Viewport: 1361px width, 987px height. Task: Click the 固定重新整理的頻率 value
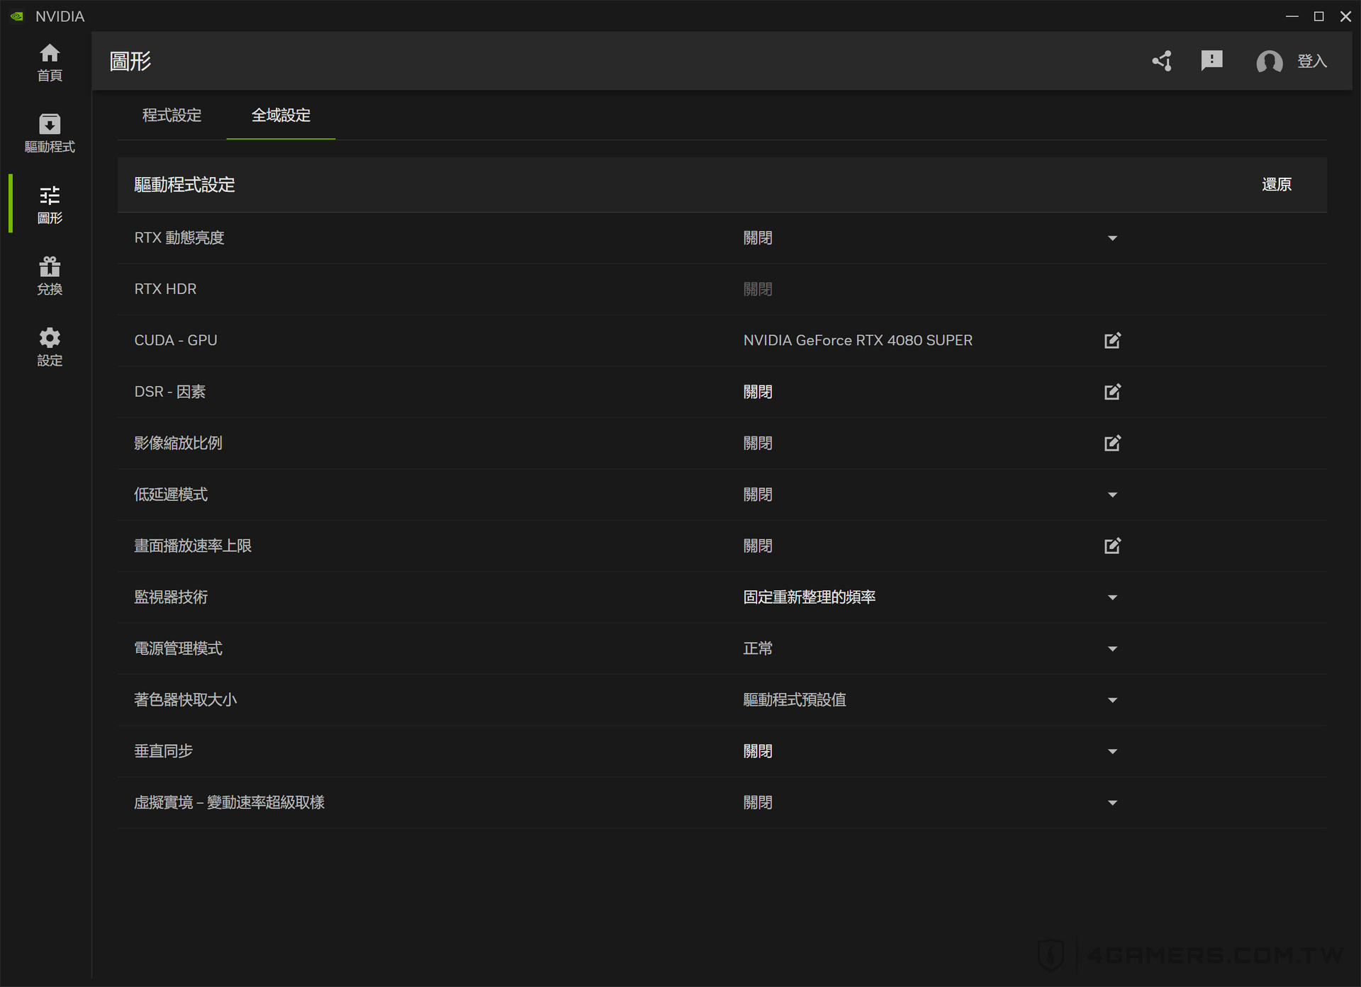click(x=809, y=597)
